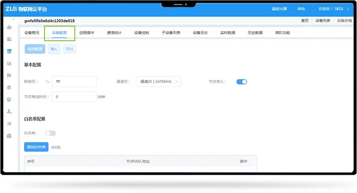Image resolution: width=357 pixels, height=193 pixels.
Task: Click the 导入 import button
Action: [x=54, y=49]
